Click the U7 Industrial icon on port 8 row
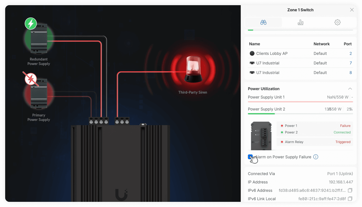 tap(252, 73)
